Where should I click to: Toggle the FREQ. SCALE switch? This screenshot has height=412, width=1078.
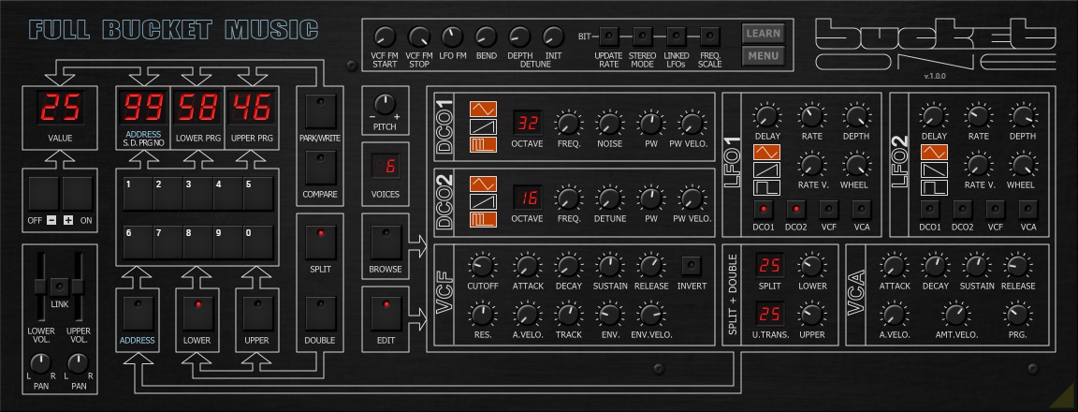710,36
